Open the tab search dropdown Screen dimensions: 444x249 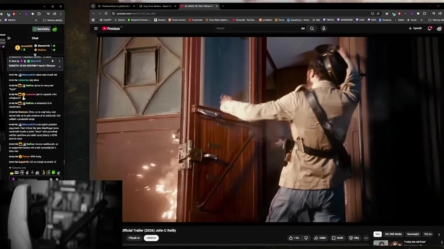tap(93, 6)
